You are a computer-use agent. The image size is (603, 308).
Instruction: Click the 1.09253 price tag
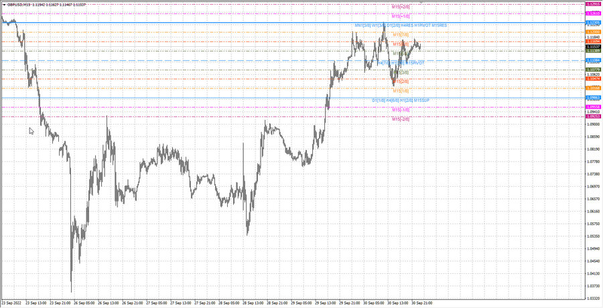pos(594,116)
